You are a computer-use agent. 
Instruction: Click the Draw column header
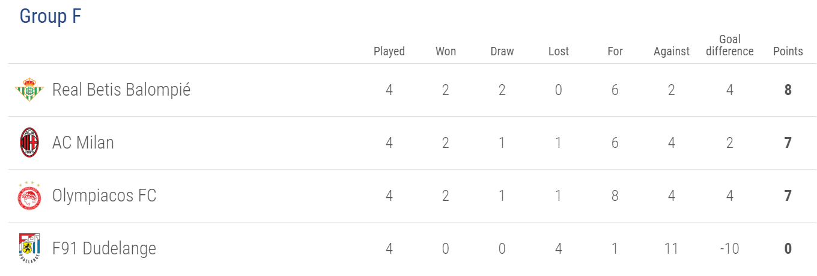click(x=502, y=51)
